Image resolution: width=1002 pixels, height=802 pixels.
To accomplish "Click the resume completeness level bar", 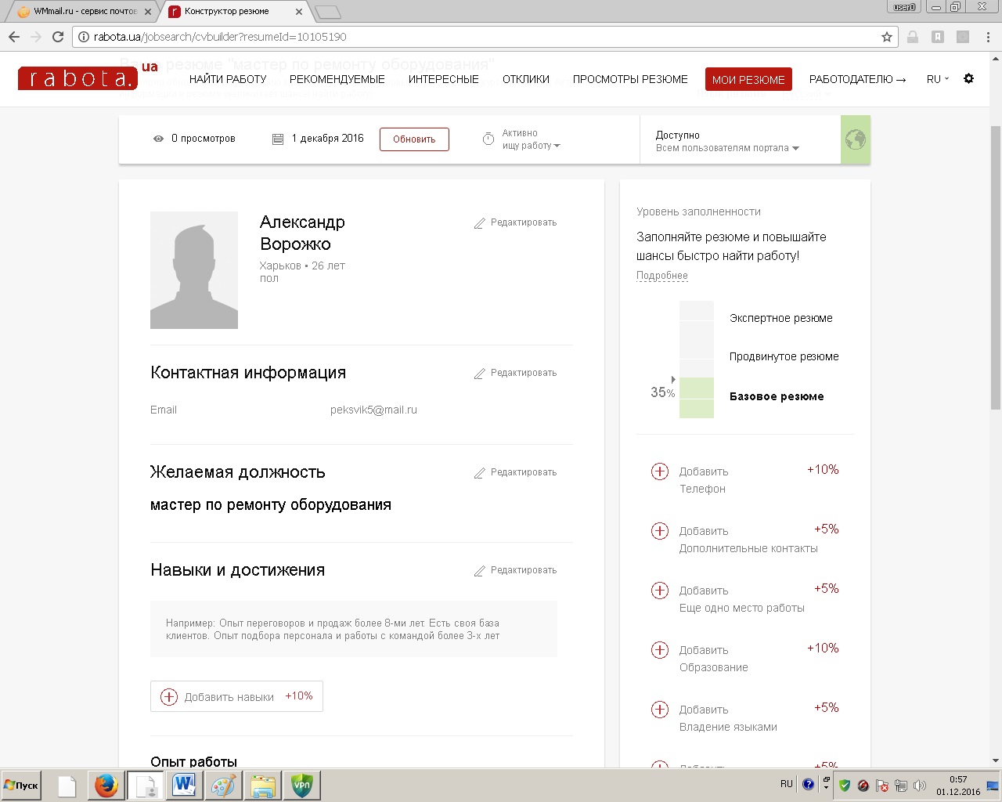I will click(697, 359).
